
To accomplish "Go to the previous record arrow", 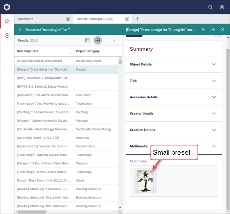I will 203,29.
